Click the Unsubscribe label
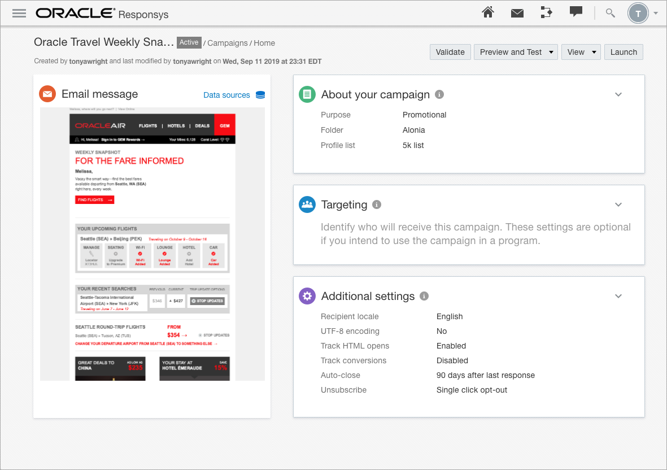The width and height of the screenshot is (667, 470). (343, 390)
